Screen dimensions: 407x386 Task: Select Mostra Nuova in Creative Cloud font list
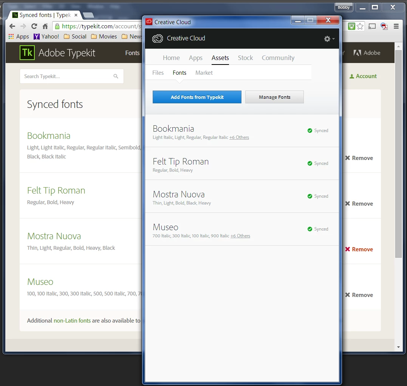coord(242,197)
